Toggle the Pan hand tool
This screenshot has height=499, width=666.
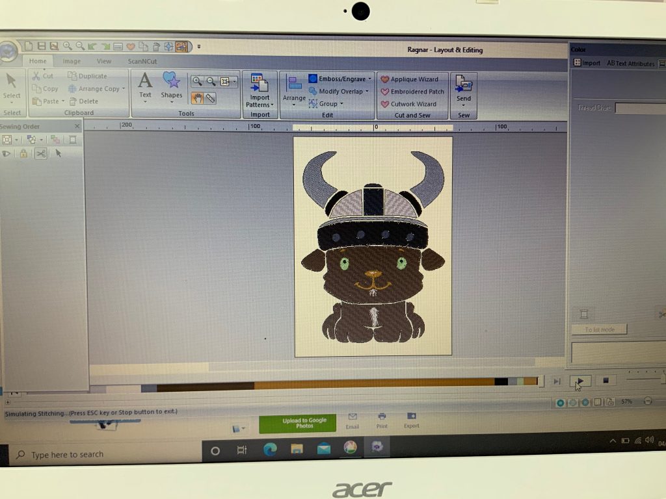point(197,99)
